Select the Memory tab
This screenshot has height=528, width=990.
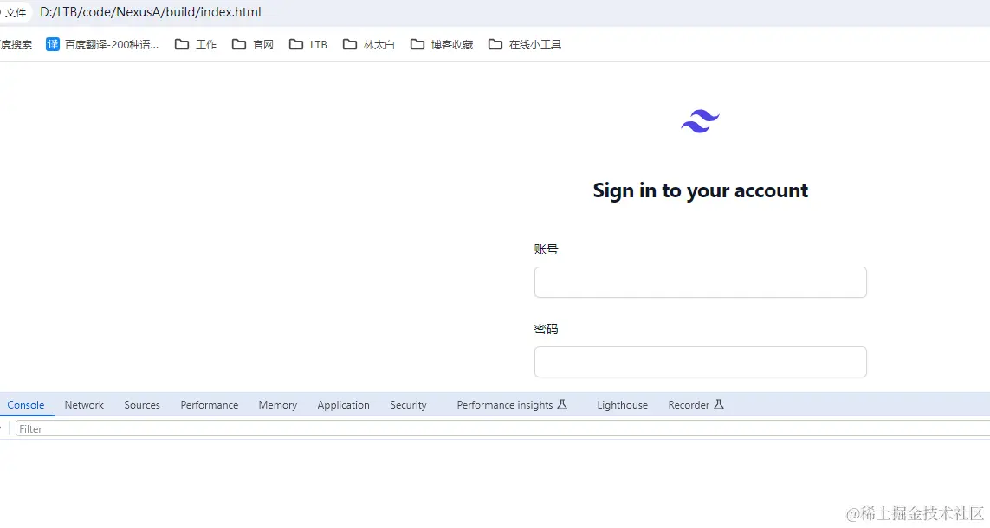[278, 405]
